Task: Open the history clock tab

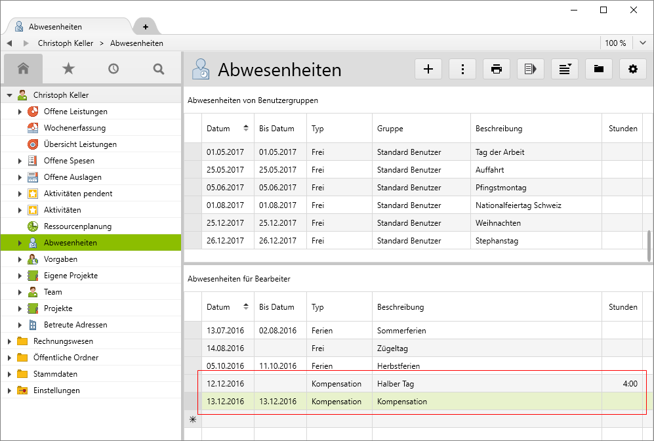Action: pos(113,68)
